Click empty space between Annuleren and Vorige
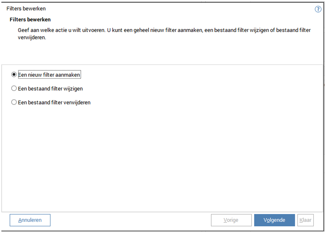 130,220
